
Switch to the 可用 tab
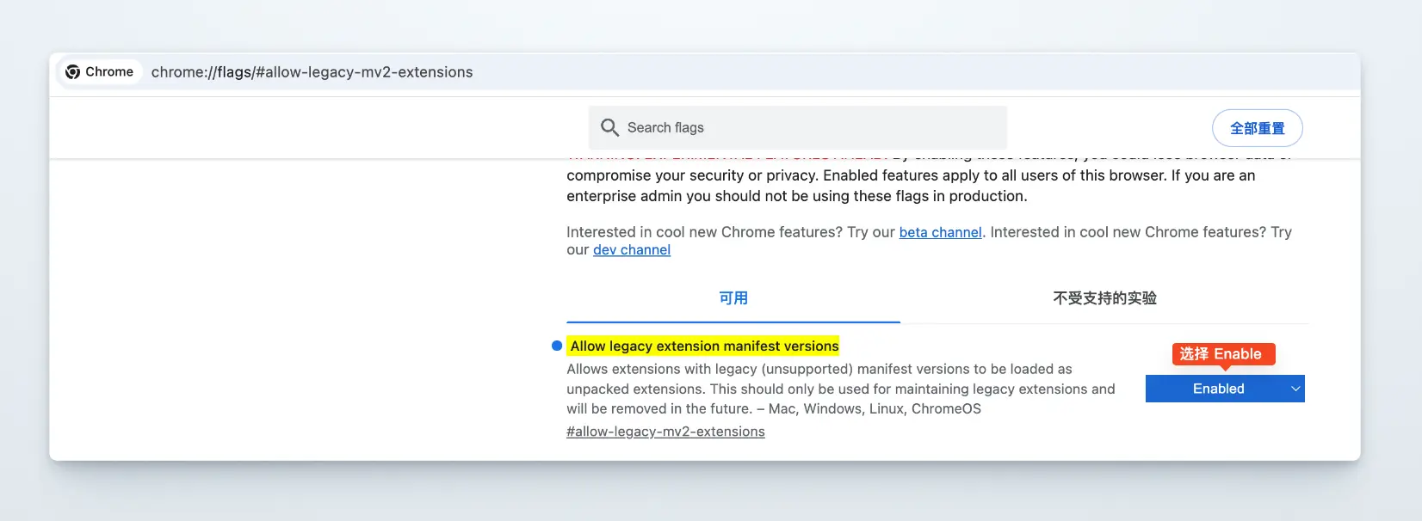pyautogui.click(x=733, y=297)
